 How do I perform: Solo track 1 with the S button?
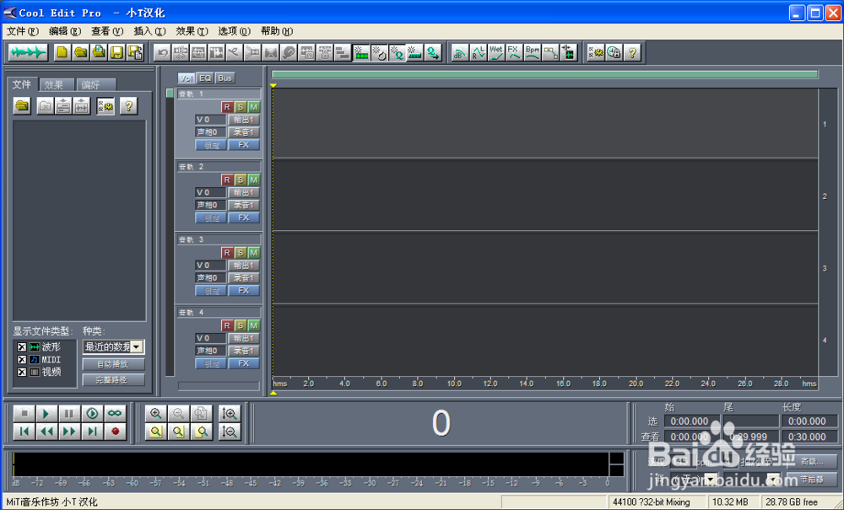point(240,106)
